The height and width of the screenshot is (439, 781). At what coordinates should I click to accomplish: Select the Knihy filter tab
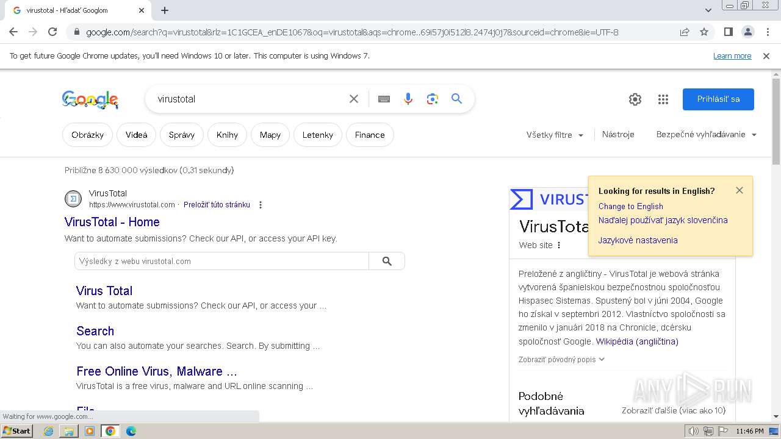[x=227, y=135]
